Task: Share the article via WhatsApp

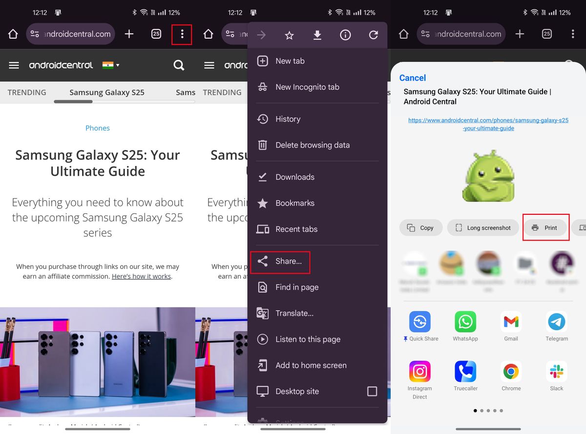Action: coord(465,322)
